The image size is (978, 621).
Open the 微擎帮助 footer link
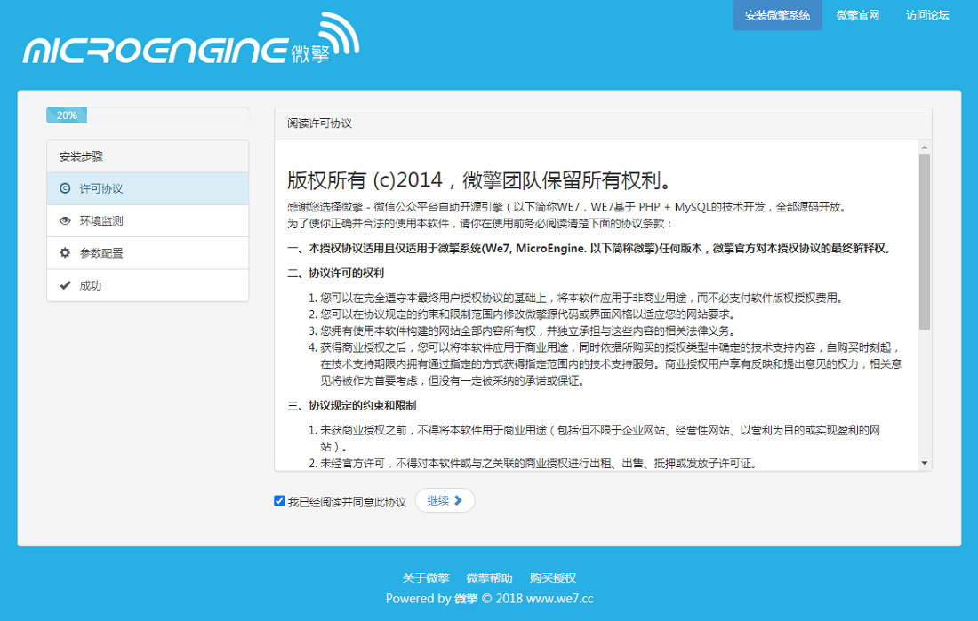click(x=489, y=578)
